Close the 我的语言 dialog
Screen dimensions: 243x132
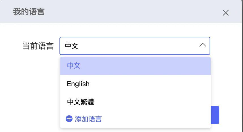click(225, 13)
